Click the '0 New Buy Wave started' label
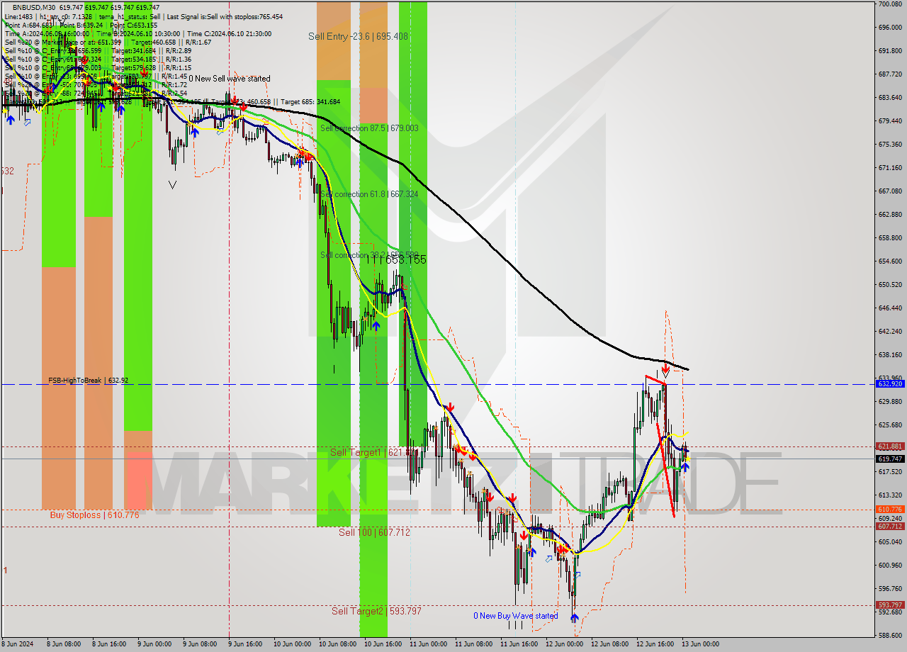907x652 pixels. click(x=516, y=616)
